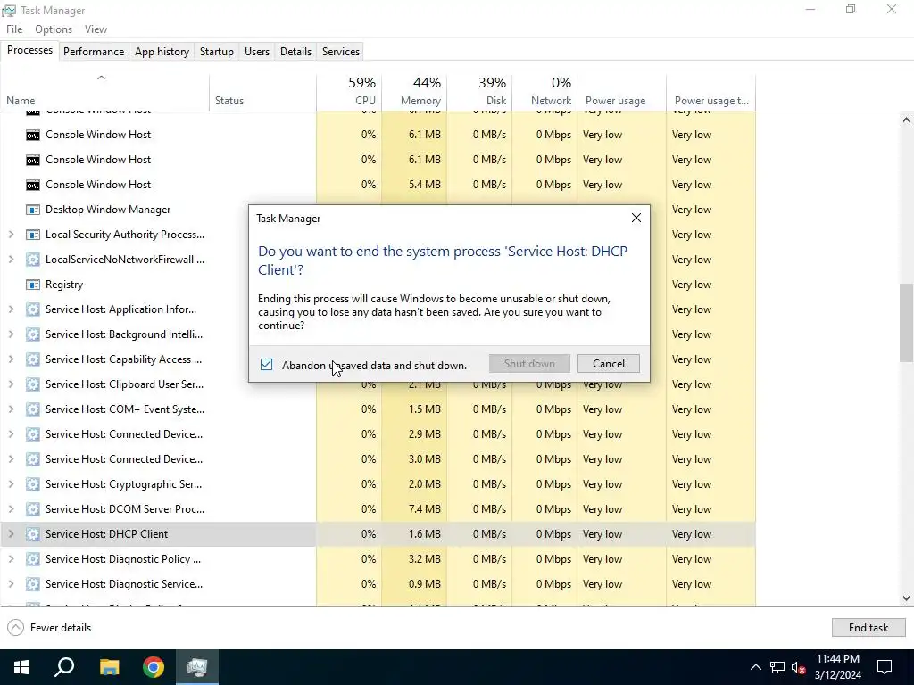Click the scrollbar down arrow

907,598
